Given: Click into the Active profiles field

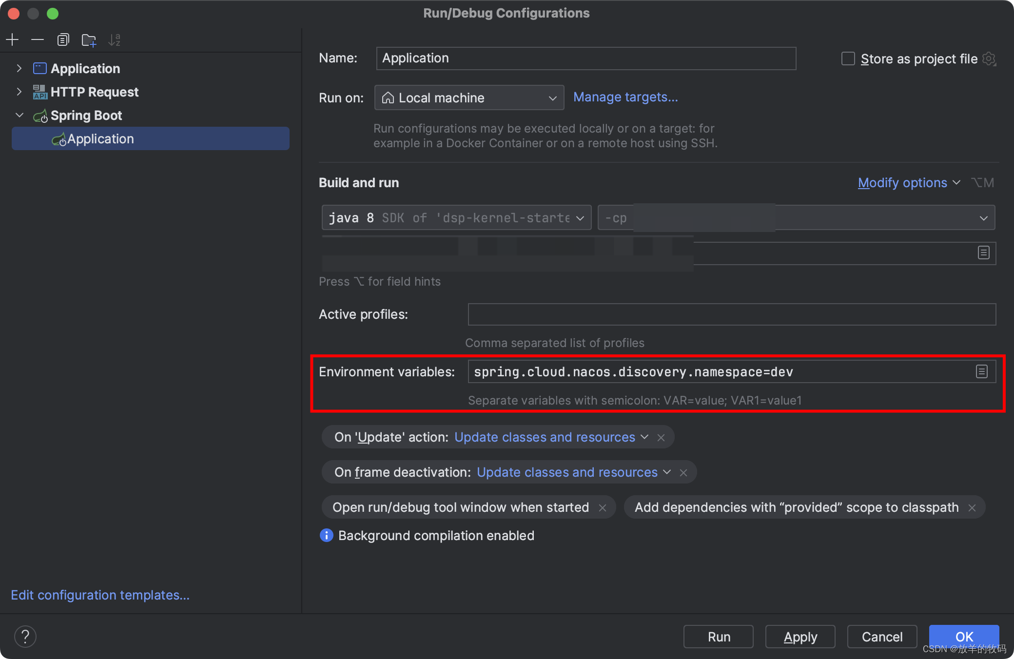Looking at the screenshot, I should click(x=731, y=314).
